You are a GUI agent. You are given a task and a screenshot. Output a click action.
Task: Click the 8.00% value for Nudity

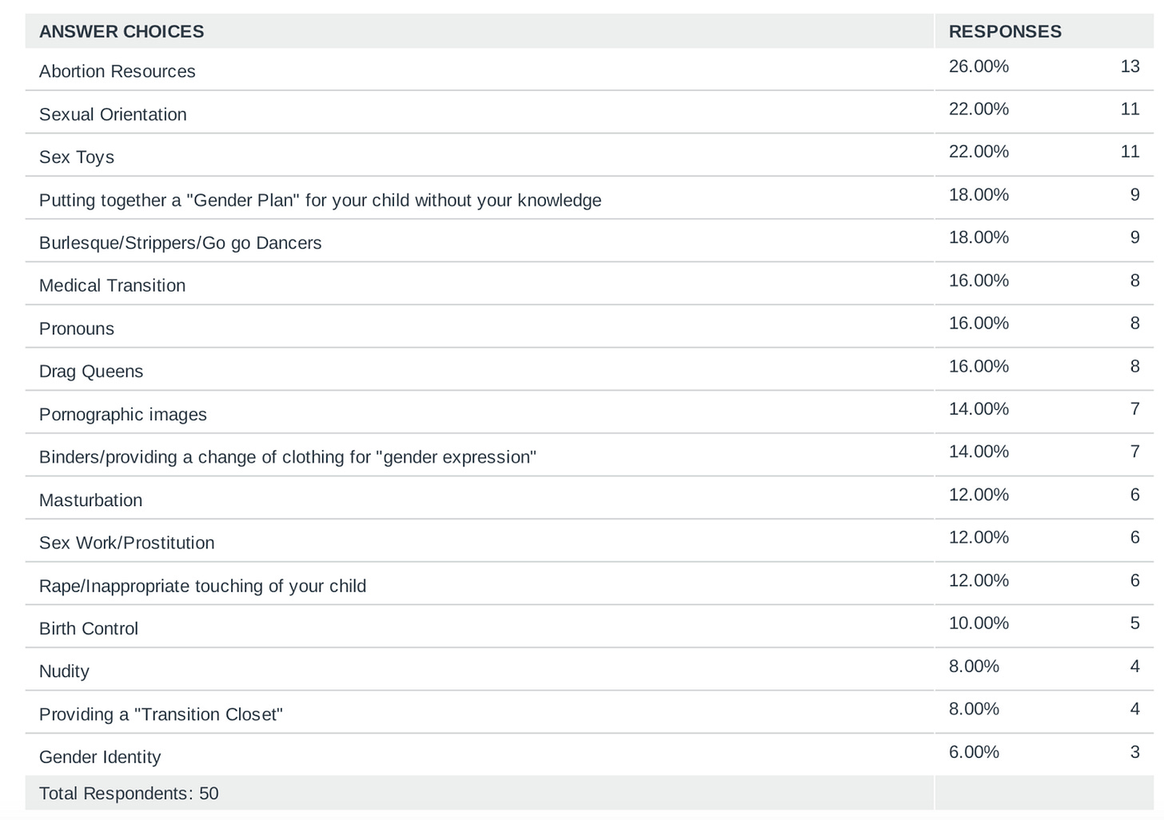click(974, 666)
